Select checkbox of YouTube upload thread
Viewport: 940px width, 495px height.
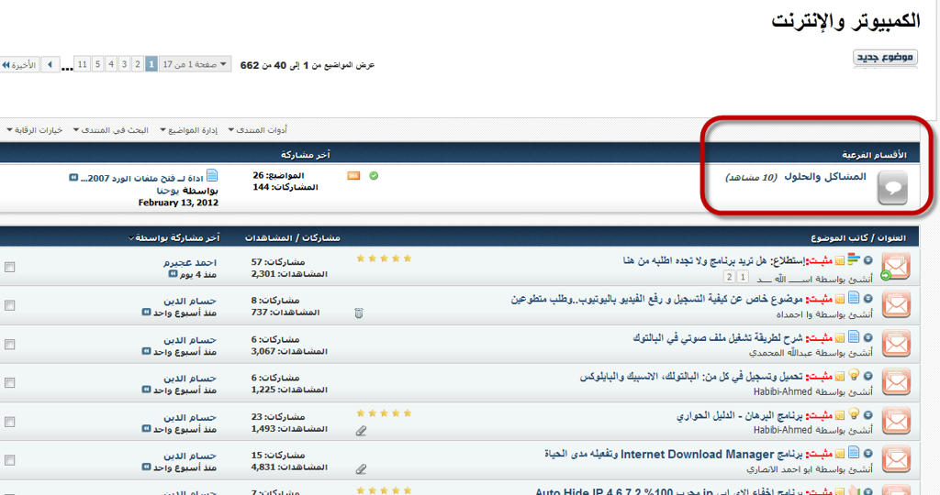click(x=9, y=306)
